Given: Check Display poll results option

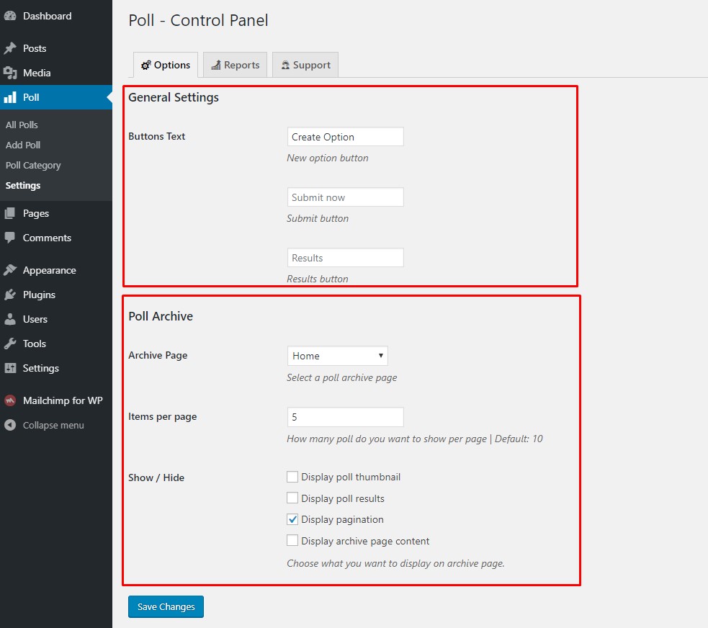Looking at the screenshot, I should [292, 498].
